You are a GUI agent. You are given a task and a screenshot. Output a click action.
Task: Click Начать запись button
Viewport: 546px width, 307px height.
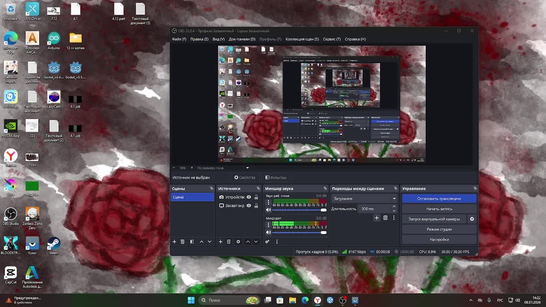[x=439, y=209]
